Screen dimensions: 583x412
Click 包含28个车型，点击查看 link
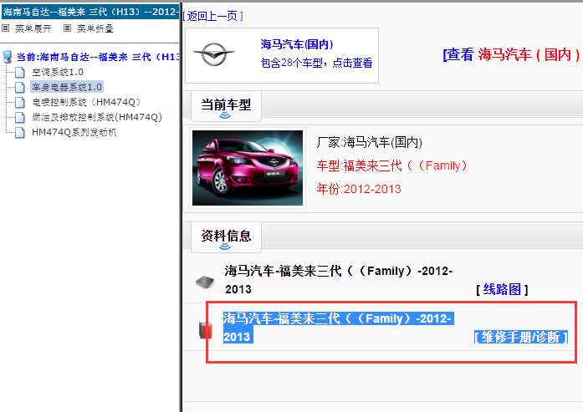316,63
